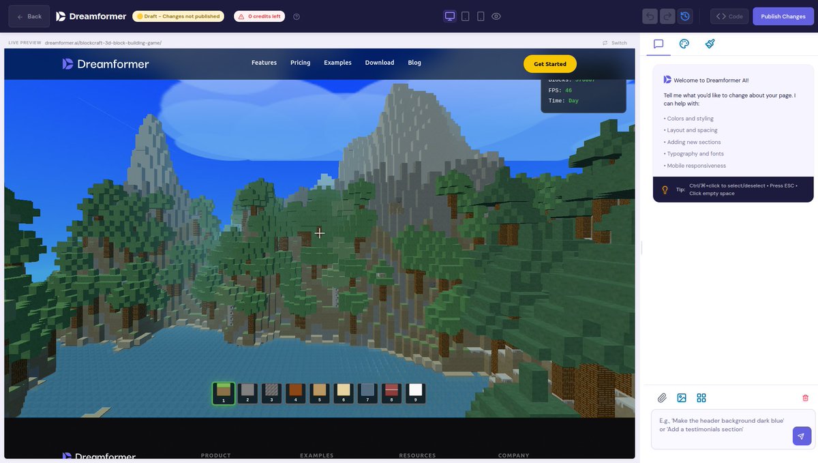Select tan plank block slot 5
Viewport: 818px width, 463px height.
[319, 393]
